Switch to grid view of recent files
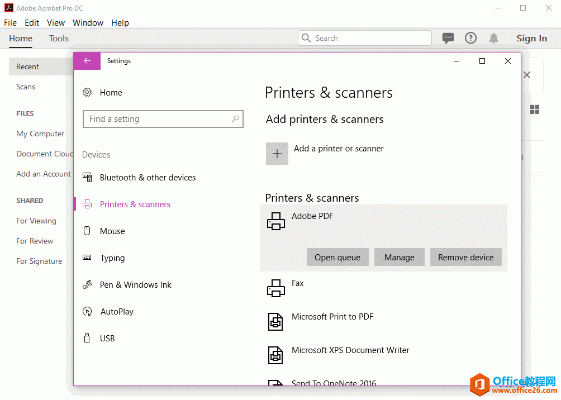 [535, 110]
